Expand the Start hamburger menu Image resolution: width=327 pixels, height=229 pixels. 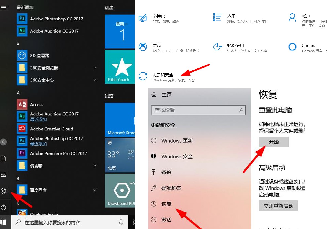point(3,8)
